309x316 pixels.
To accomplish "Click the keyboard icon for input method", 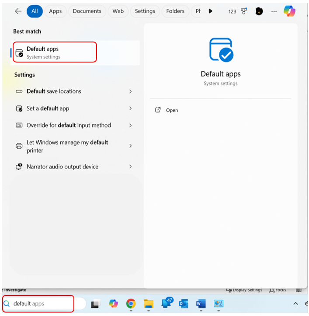I will point(19,125).
